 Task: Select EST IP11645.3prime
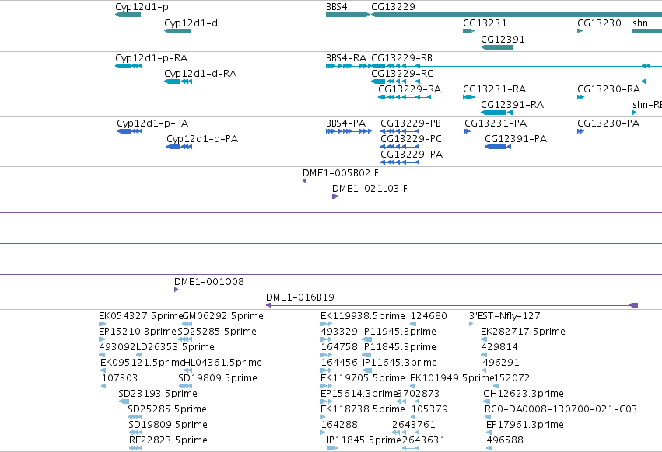coord(367,370)
